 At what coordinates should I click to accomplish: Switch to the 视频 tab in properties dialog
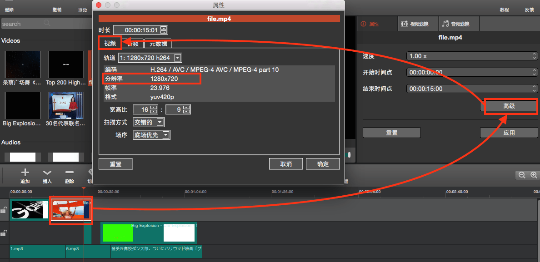pos(110,44)
